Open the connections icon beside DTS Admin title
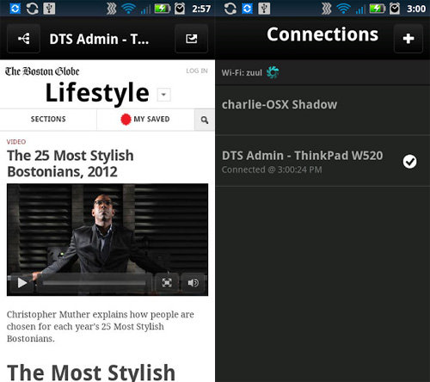Image resolution: width=430 pixels, height=382 pixels. tap(23, 39)
